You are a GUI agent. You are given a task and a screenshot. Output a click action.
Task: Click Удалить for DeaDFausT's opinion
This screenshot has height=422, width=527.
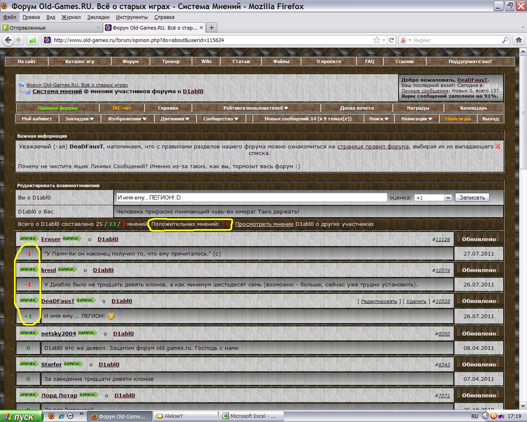[416, 301]
